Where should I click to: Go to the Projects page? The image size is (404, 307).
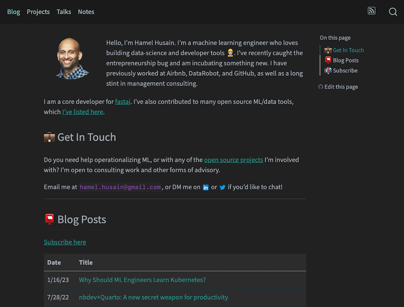pos(38,12)
